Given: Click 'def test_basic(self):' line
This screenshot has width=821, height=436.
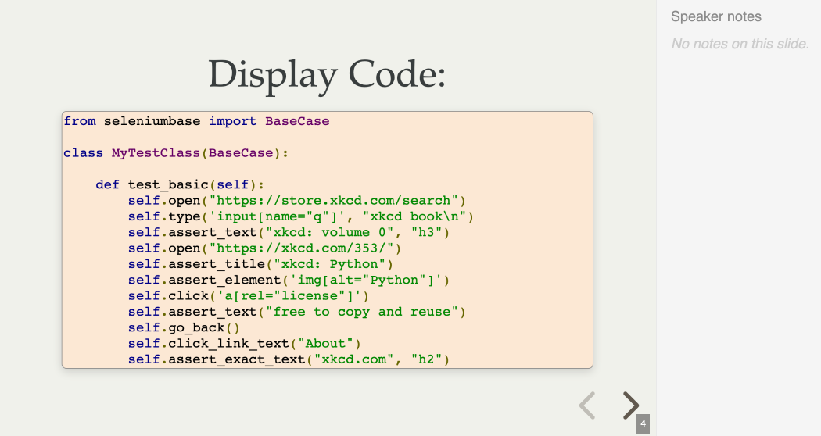Looking at the screenshot, I should tap(180, 184).
